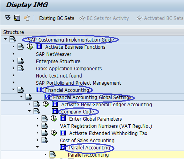The width and height of the screenshot is (184, 159).
Task: Open documentation icon for Financial Accounting
Action: pos(21,90)
